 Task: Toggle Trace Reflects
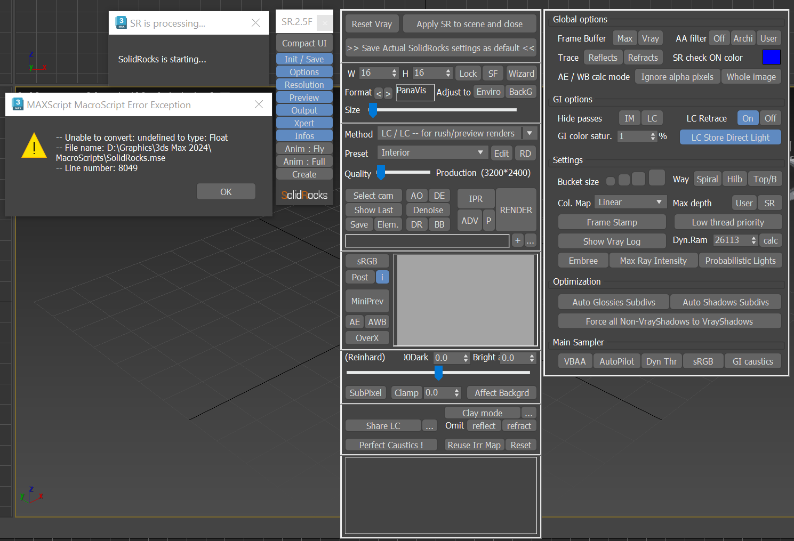[x=603, y=58]
